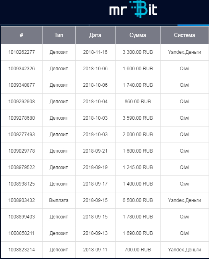Click the Сумма column header

click(138, 35)
